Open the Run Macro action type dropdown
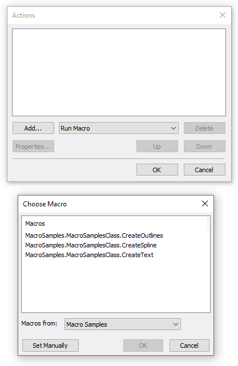 pos(119,128)
